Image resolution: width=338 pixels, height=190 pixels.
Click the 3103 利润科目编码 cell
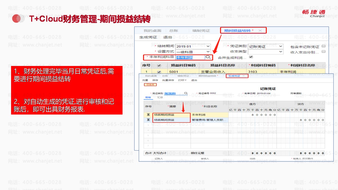coord(262,72)
